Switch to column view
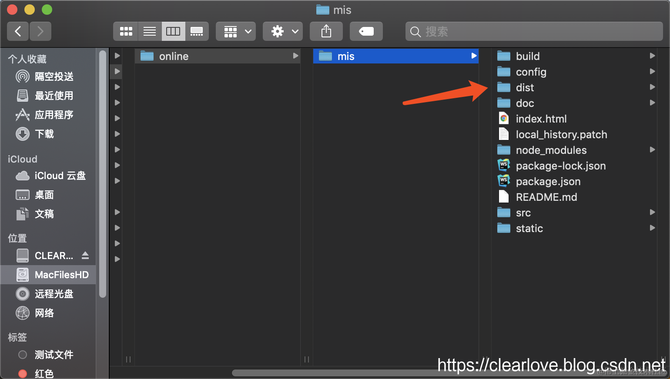Image resolution: width=670 pixels, height=379 pixels. coord(173,31)
